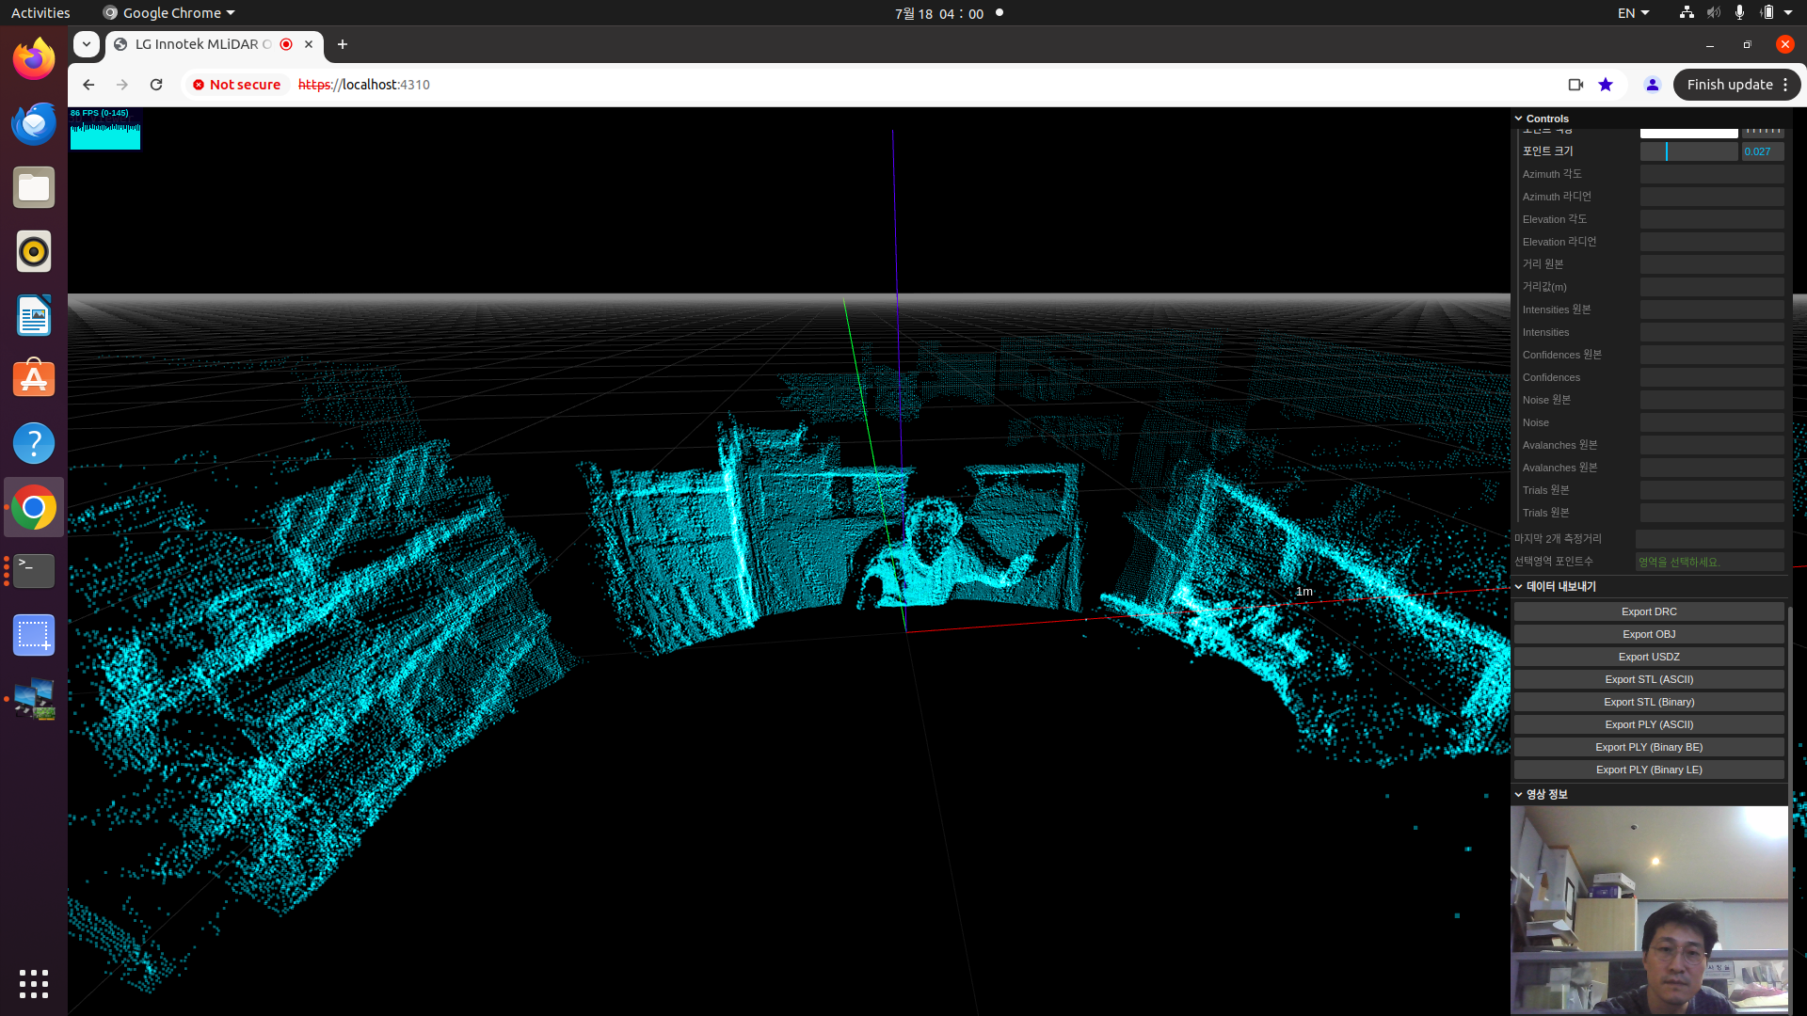Click the Export DRC button

coord(1648,611)
